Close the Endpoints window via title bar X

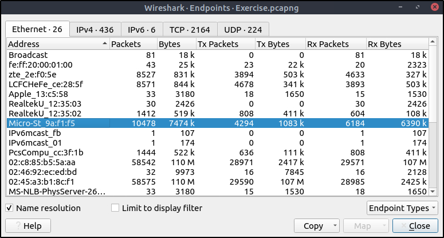pyautogui.click(x=432, y=9)
